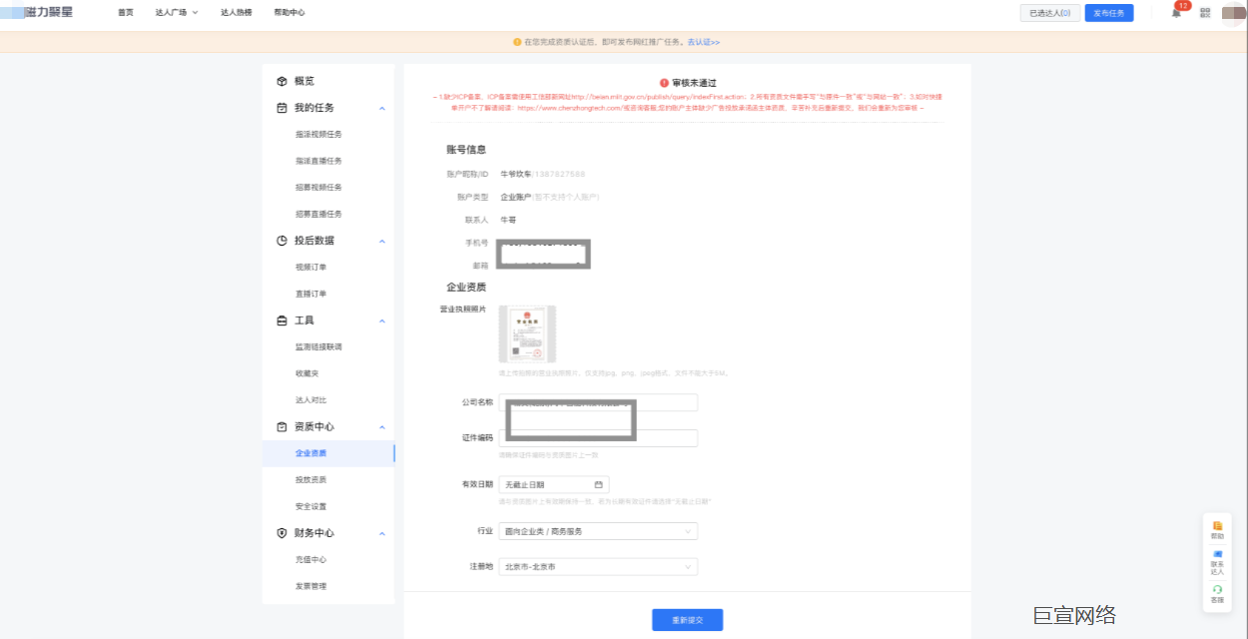The image size is (1248, 639).
Task: Click the QR code grid icon
Action: point(1205,13)
